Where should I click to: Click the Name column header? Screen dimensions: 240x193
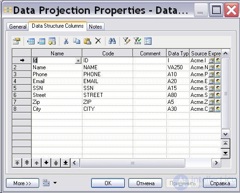(57, 53)
